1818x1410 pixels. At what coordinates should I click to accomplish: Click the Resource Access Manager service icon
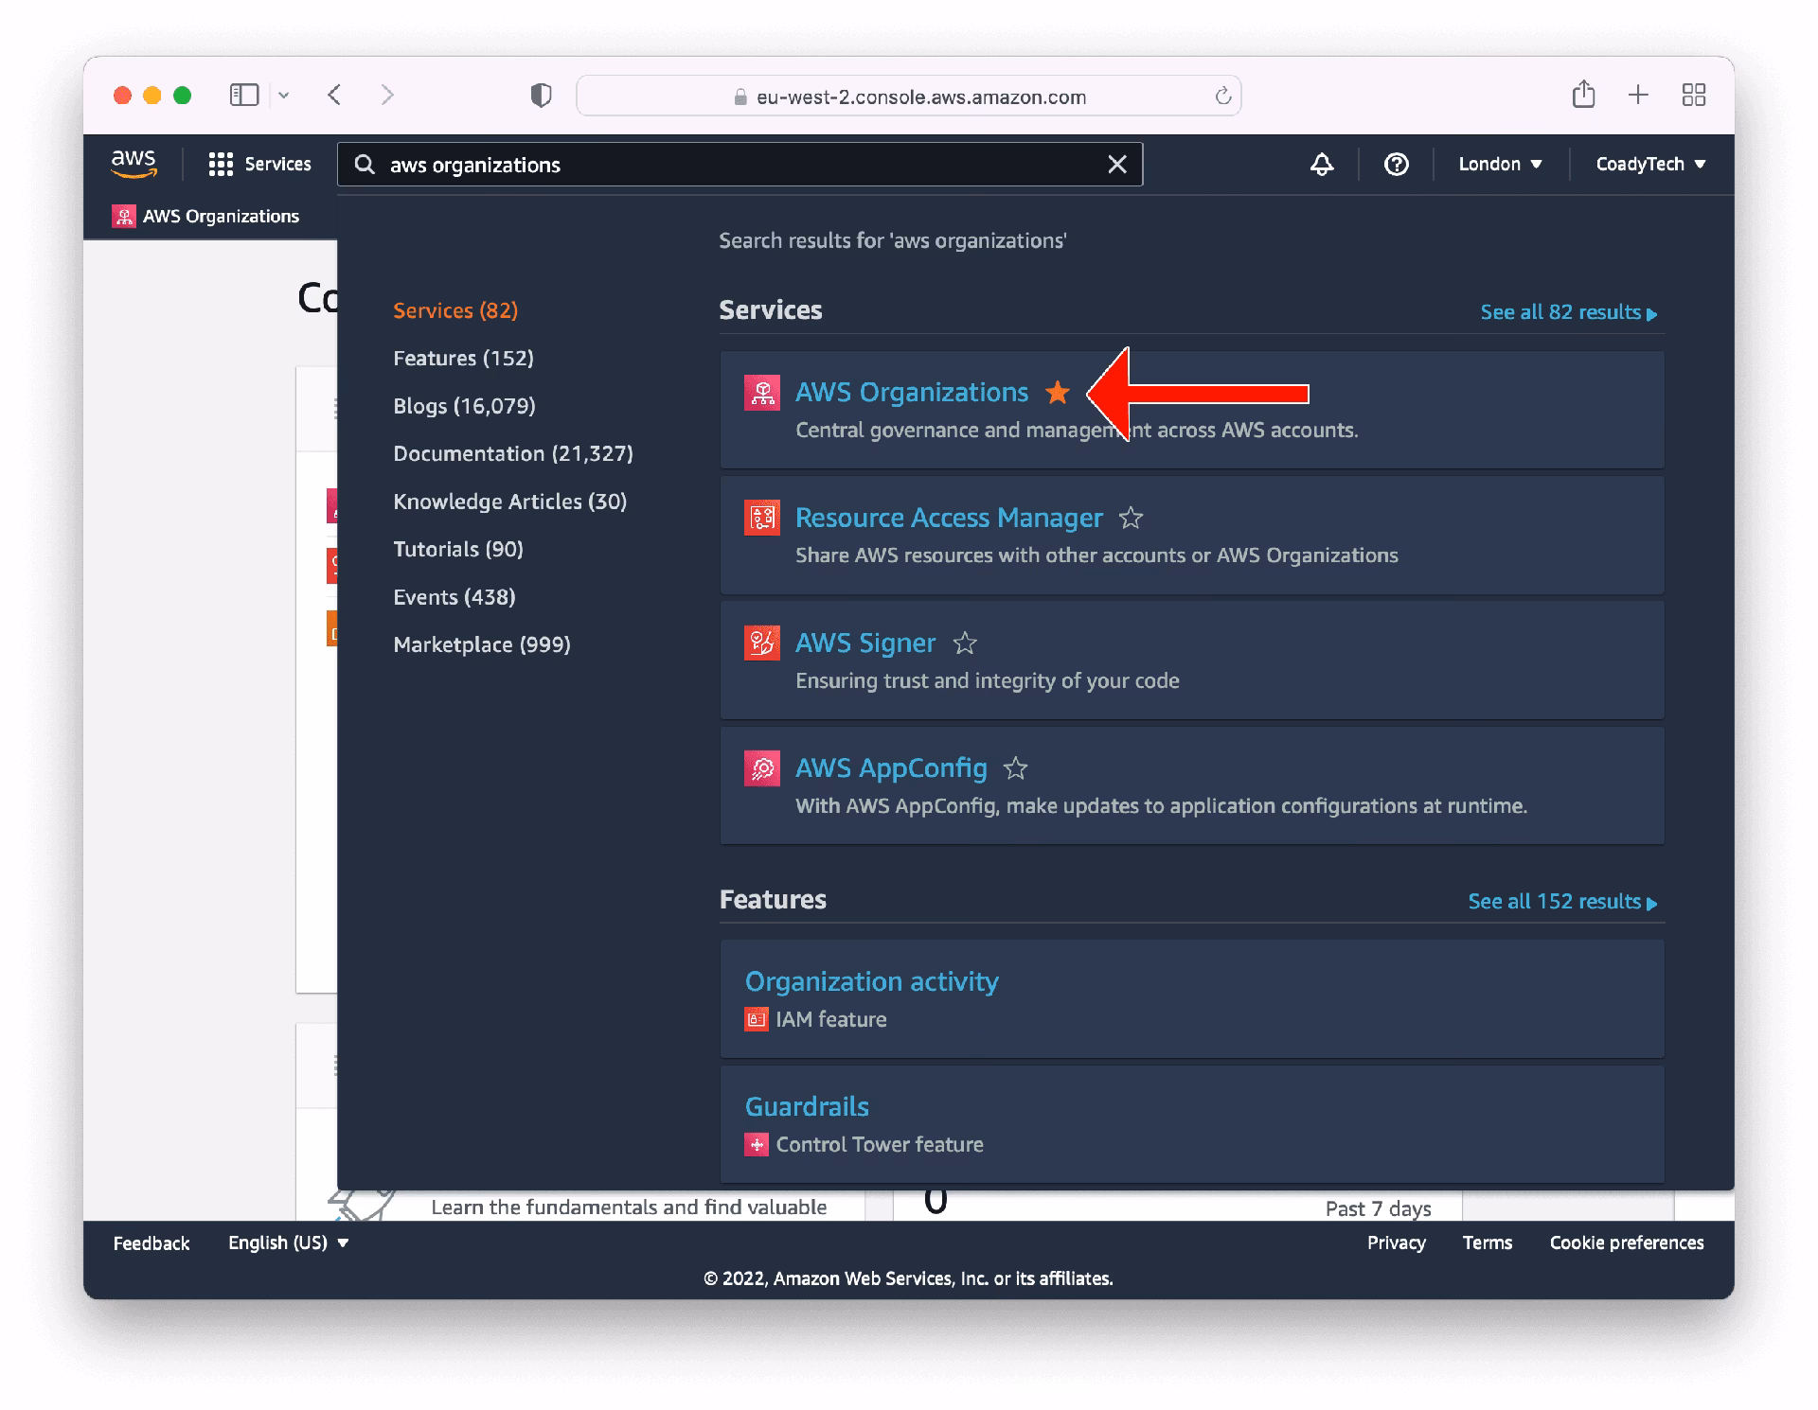coord(762,518)
